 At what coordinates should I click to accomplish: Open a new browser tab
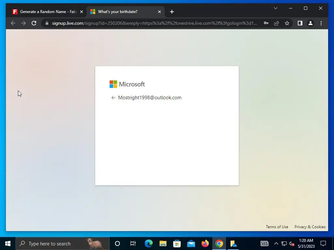pos(172,12)
